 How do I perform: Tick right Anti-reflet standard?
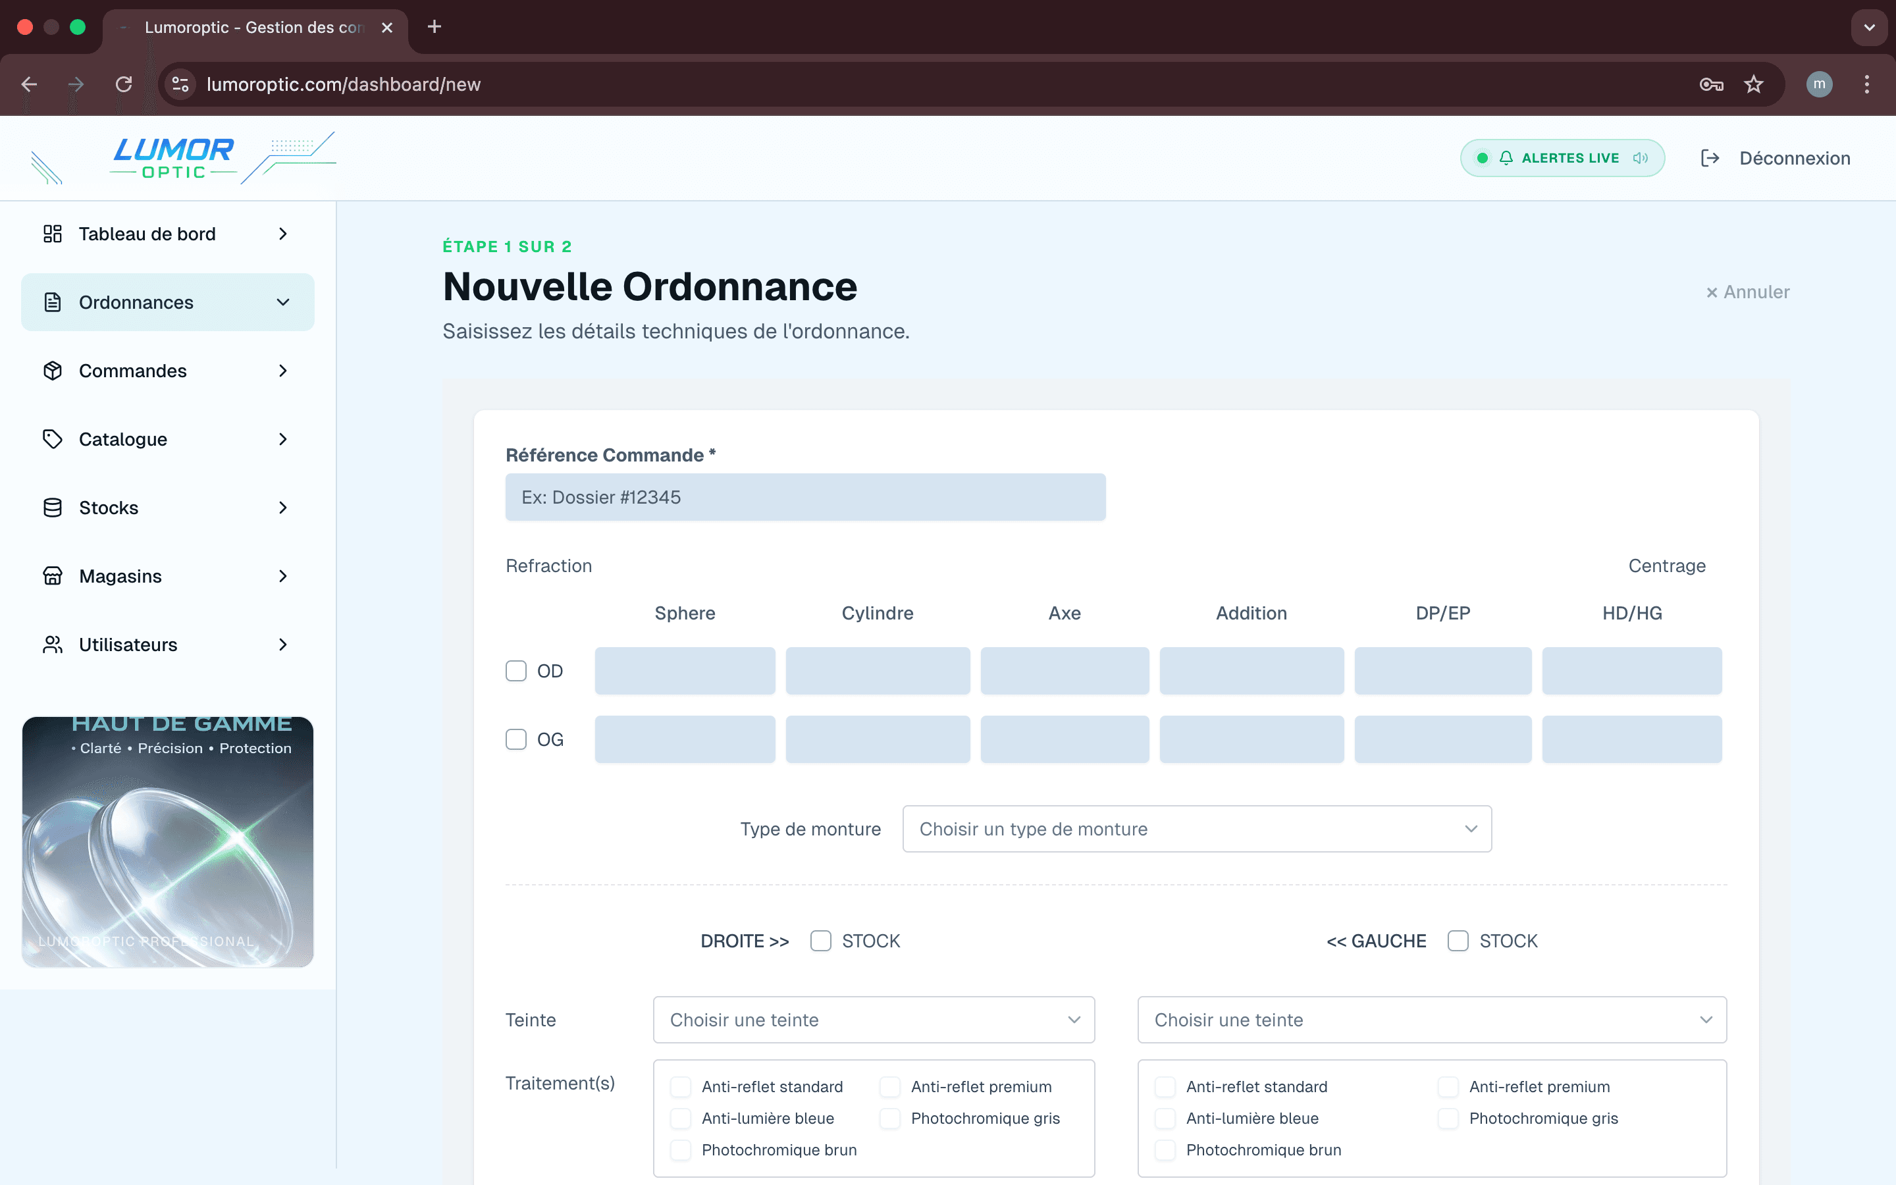pos(681,1086)
